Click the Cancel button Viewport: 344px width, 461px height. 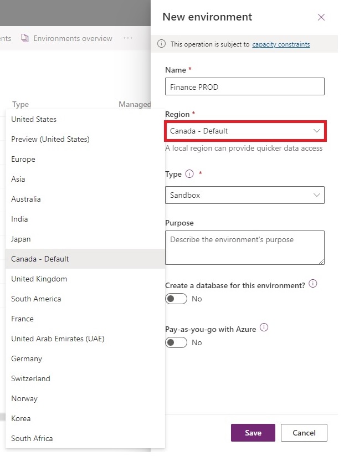coord(304,433)
